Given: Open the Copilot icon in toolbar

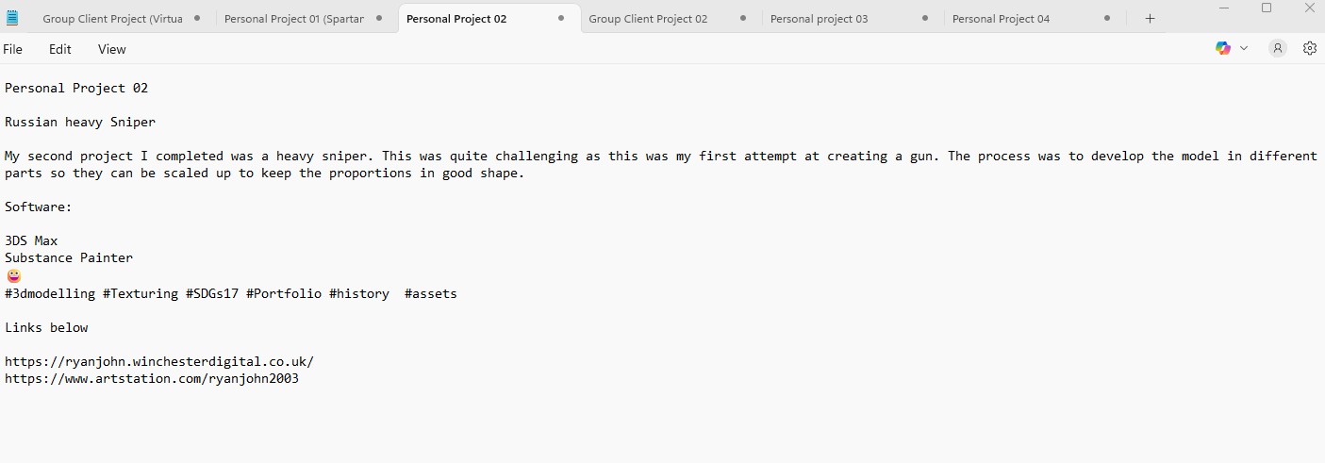Looking at the screenshot, I should tap(1223, 48).
